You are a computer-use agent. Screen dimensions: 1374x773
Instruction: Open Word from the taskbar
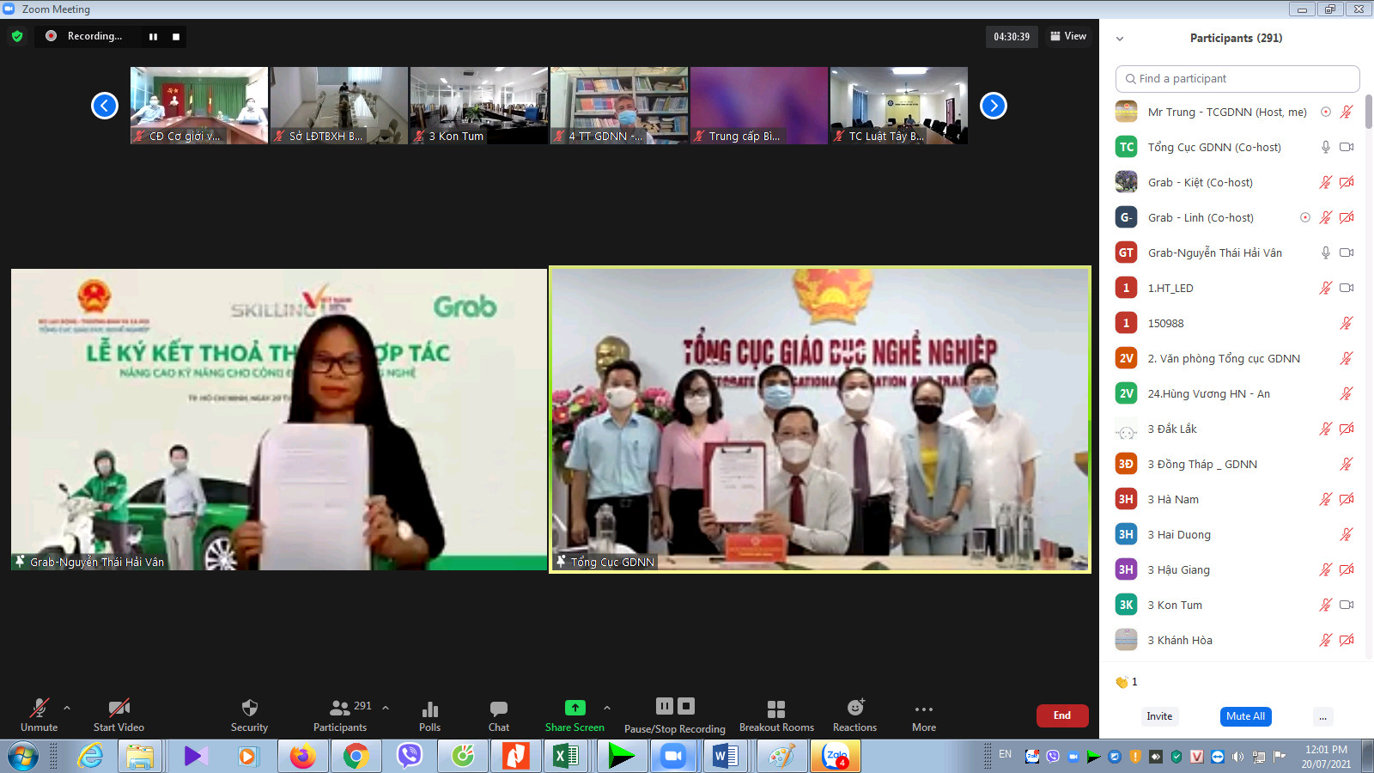(726, 757)
